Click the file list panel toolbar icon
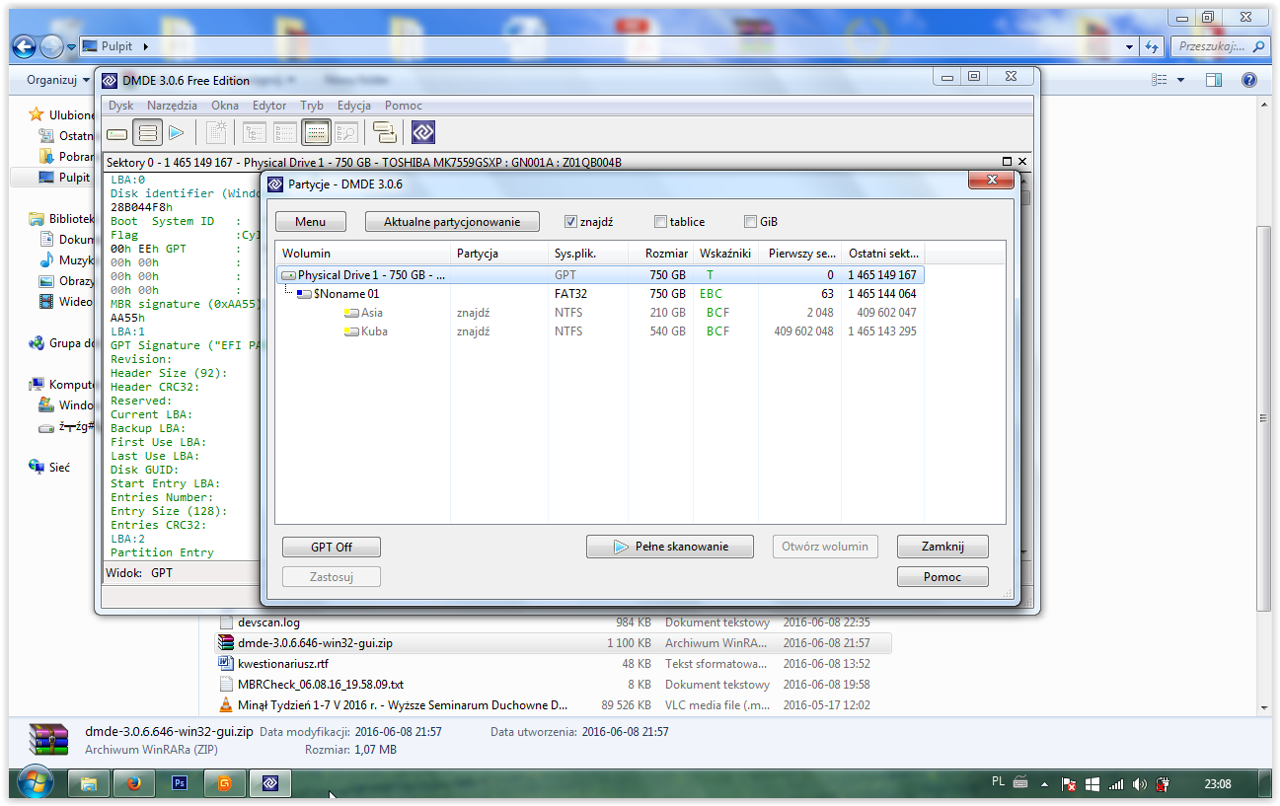 285,132
